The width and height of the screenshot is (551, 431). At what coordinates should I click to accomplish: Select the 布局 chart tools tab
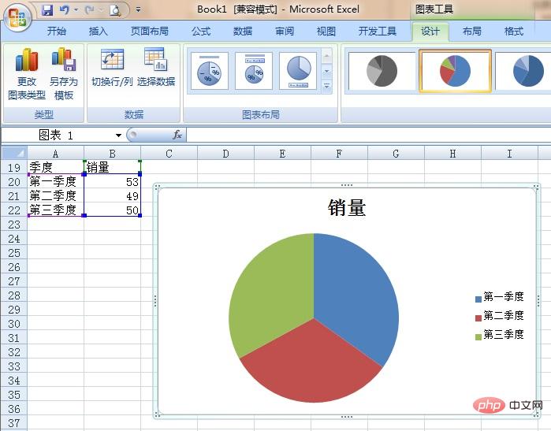coord(472,32)
